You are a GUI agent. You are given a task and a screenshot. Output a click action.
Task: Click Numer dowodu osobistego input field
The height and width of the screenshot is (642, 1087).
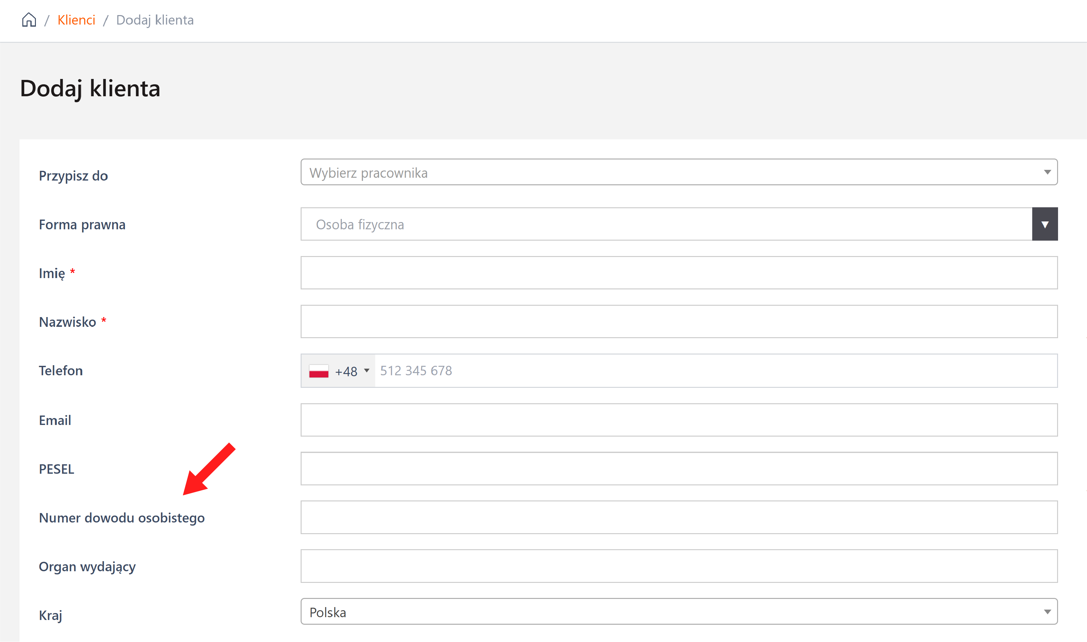679,517
